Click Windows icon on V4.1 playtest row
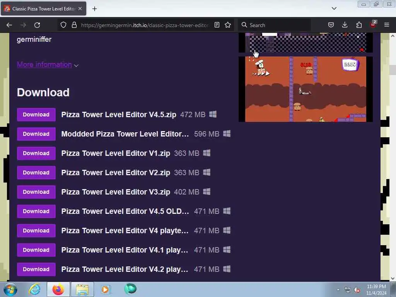Screen dimensions: 396x297 coord(227,249)
